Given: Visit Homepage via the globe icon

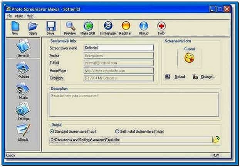Looking at the screenshot, I should click(108, 28).
